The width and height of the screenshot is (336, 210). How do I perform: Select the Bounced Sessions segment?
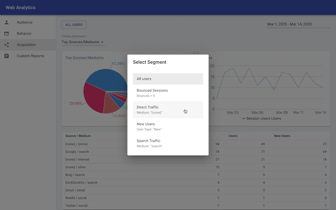tap(168, 93)
